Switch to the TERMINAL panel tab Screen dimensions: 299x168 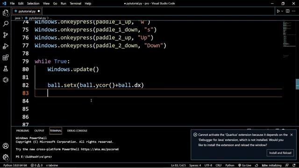point(56,131)
